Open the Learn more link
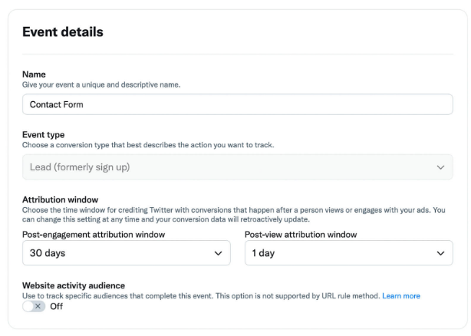The image size is (471, 336). (401, 296)
